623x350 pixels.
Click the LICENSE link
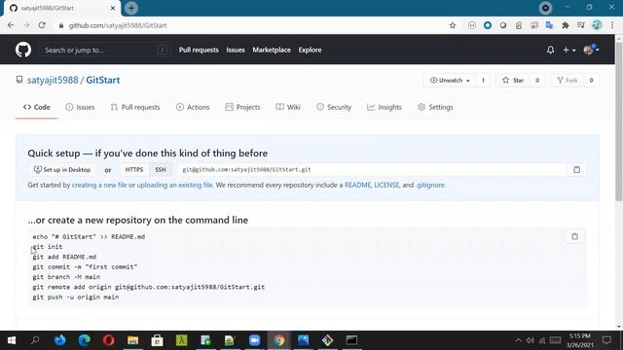click(386, 185)
